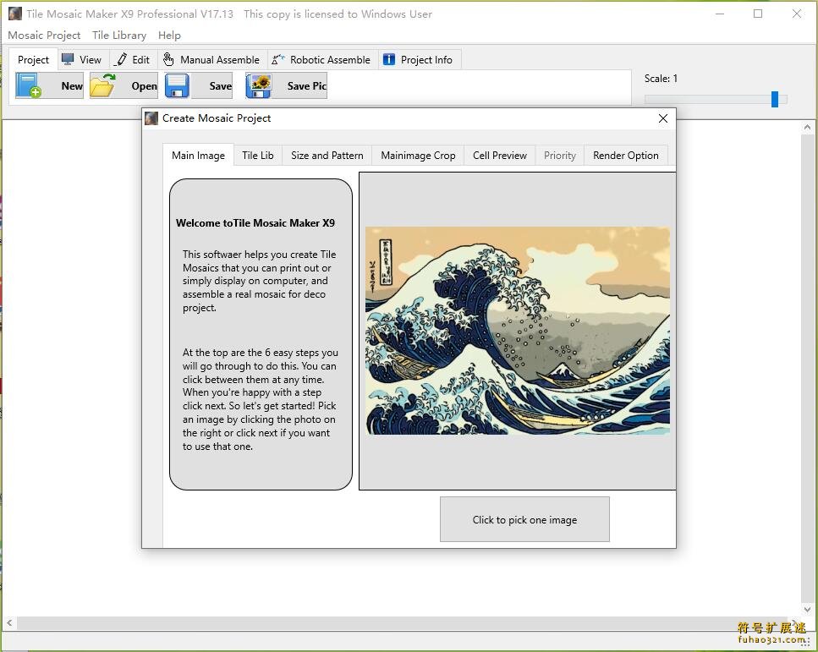Switch to Robotic Assemble tab

click(x=321, y=60)
